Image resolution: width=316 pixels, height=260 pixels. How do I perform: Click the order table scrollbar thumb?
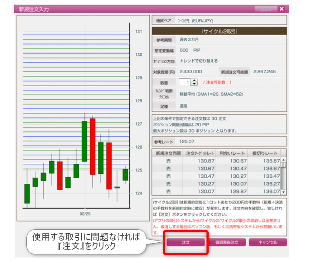coord(284,165)
